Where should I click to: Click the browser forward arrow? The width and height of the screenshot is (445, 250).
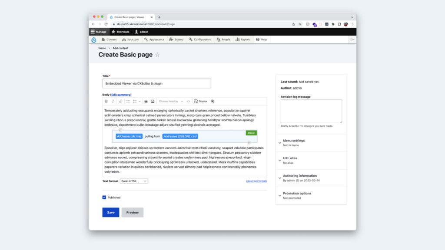click(100, 24)
